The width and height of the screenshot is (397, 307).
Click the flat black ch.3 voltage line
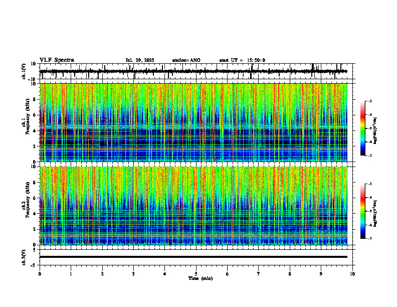[193, 257]
